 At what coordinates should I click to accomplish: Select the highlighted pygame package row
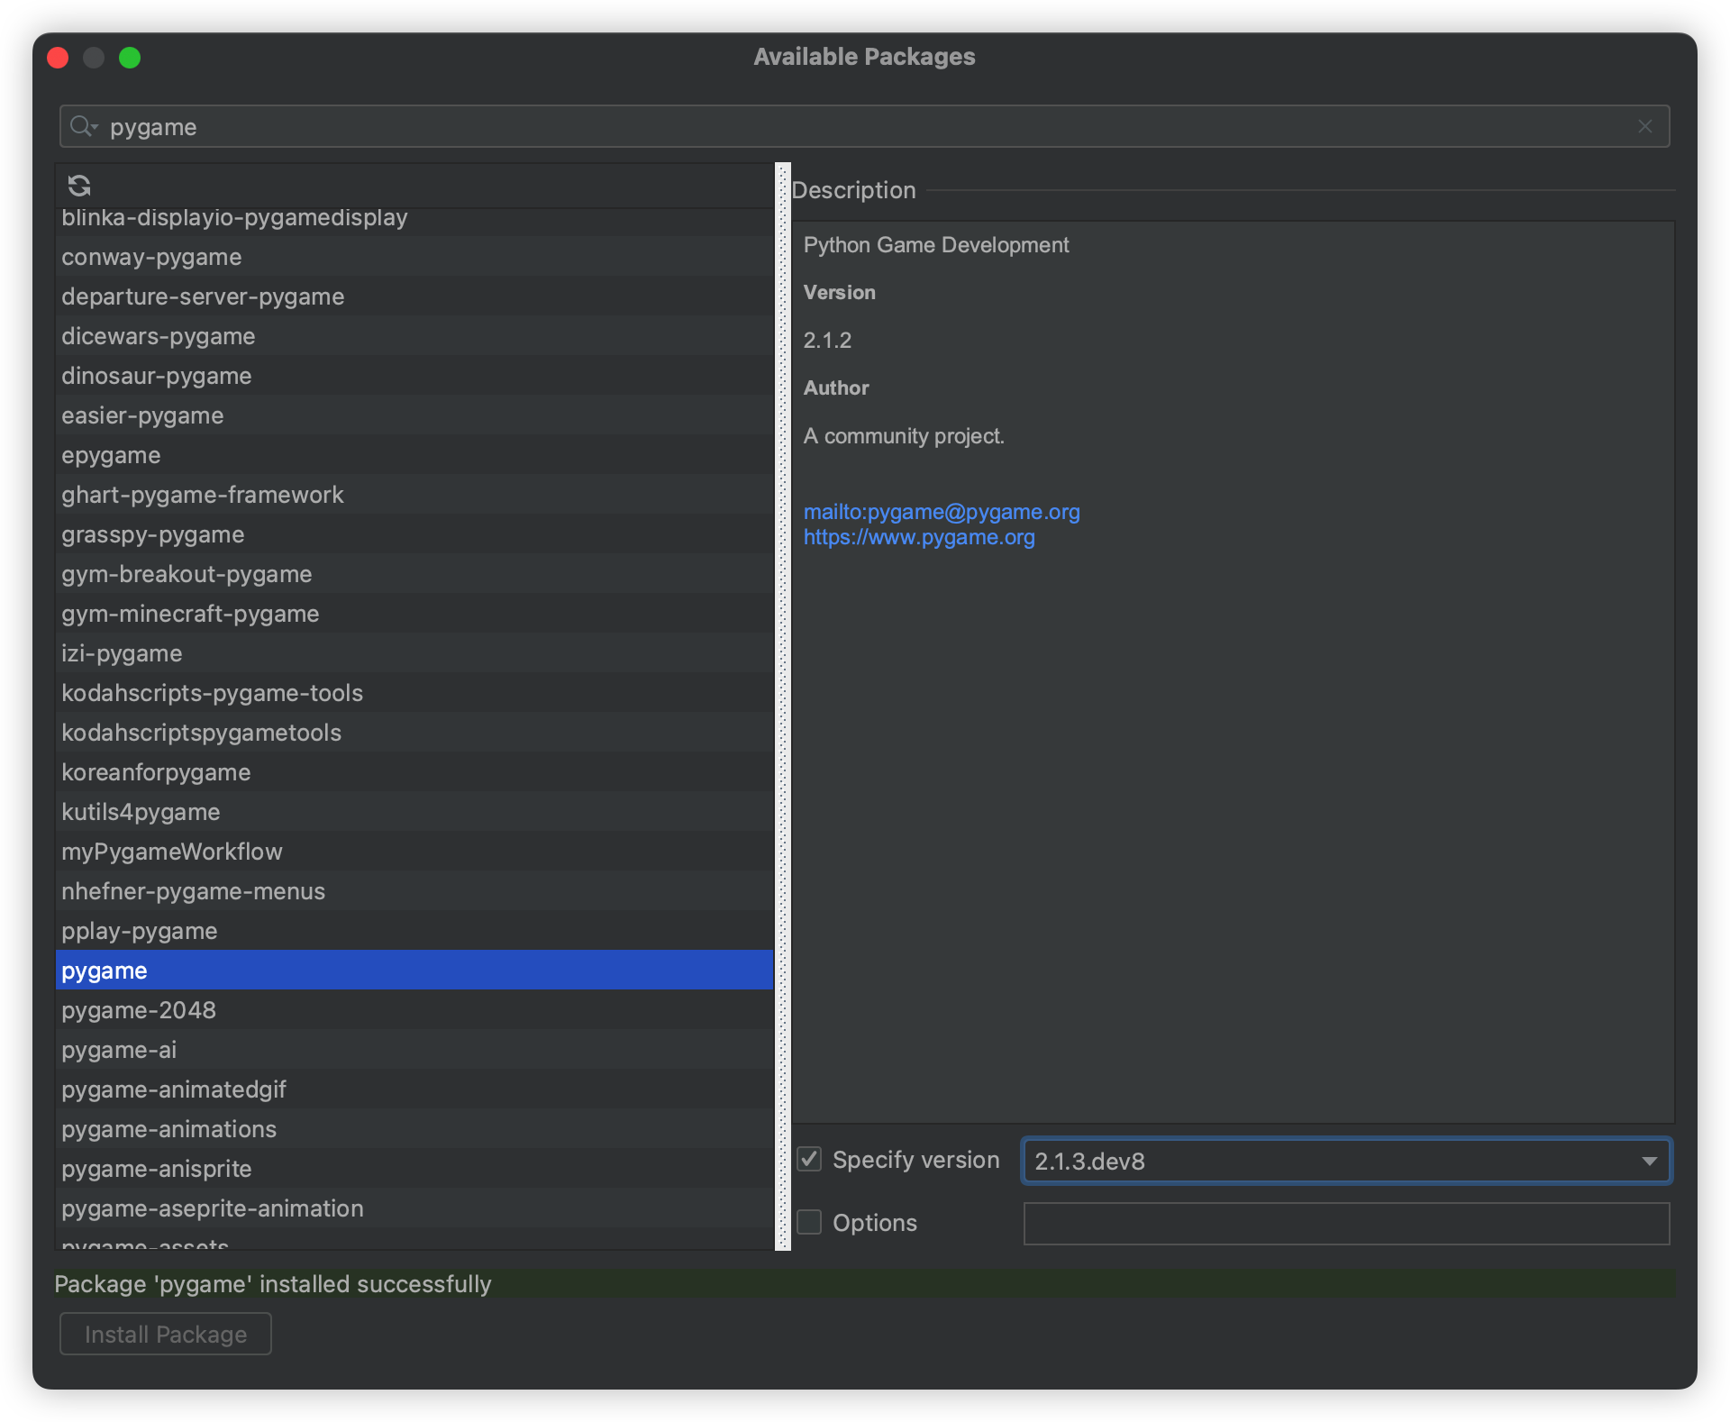click(414, 971)
